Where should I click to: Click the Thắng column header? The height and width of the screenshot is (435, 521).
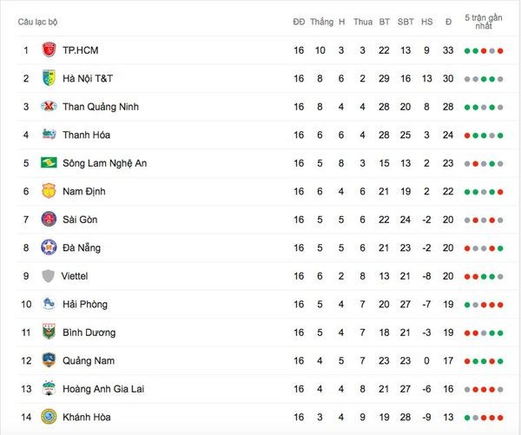click(321, 22)
